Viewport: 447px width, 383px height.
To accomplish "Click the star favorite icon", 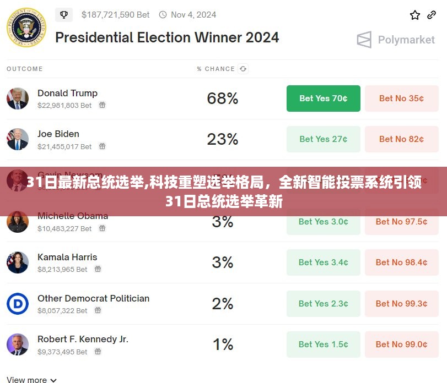I will pyautogui.click(x=415, y=15).
